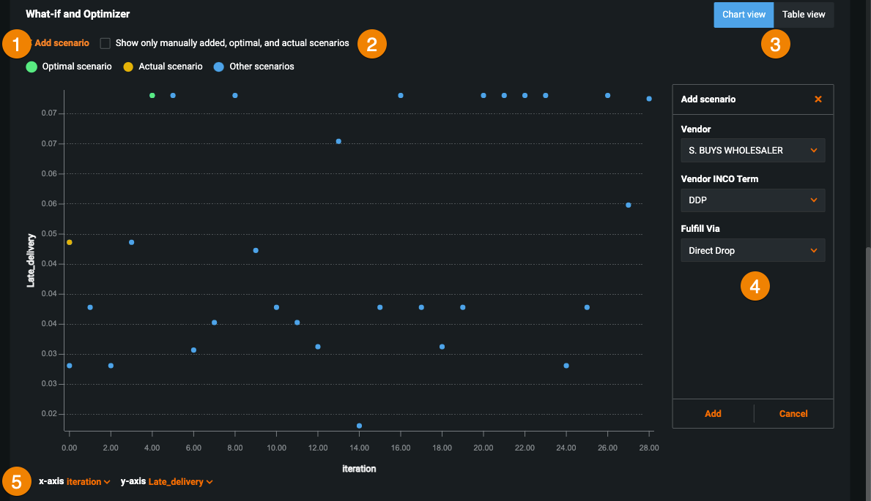Close the Add scenario panel
Image resolution: width=871 pixels, height=501 pixels.
point(818,99)
